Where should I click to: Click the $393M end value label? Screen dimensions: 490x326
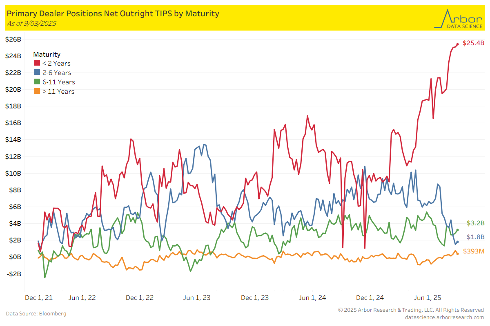(474, 251)
